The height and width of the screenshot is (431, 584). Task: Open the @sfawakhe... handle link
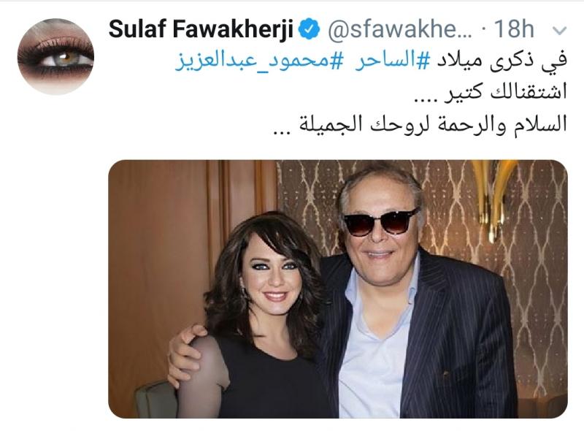coord(399,29)
